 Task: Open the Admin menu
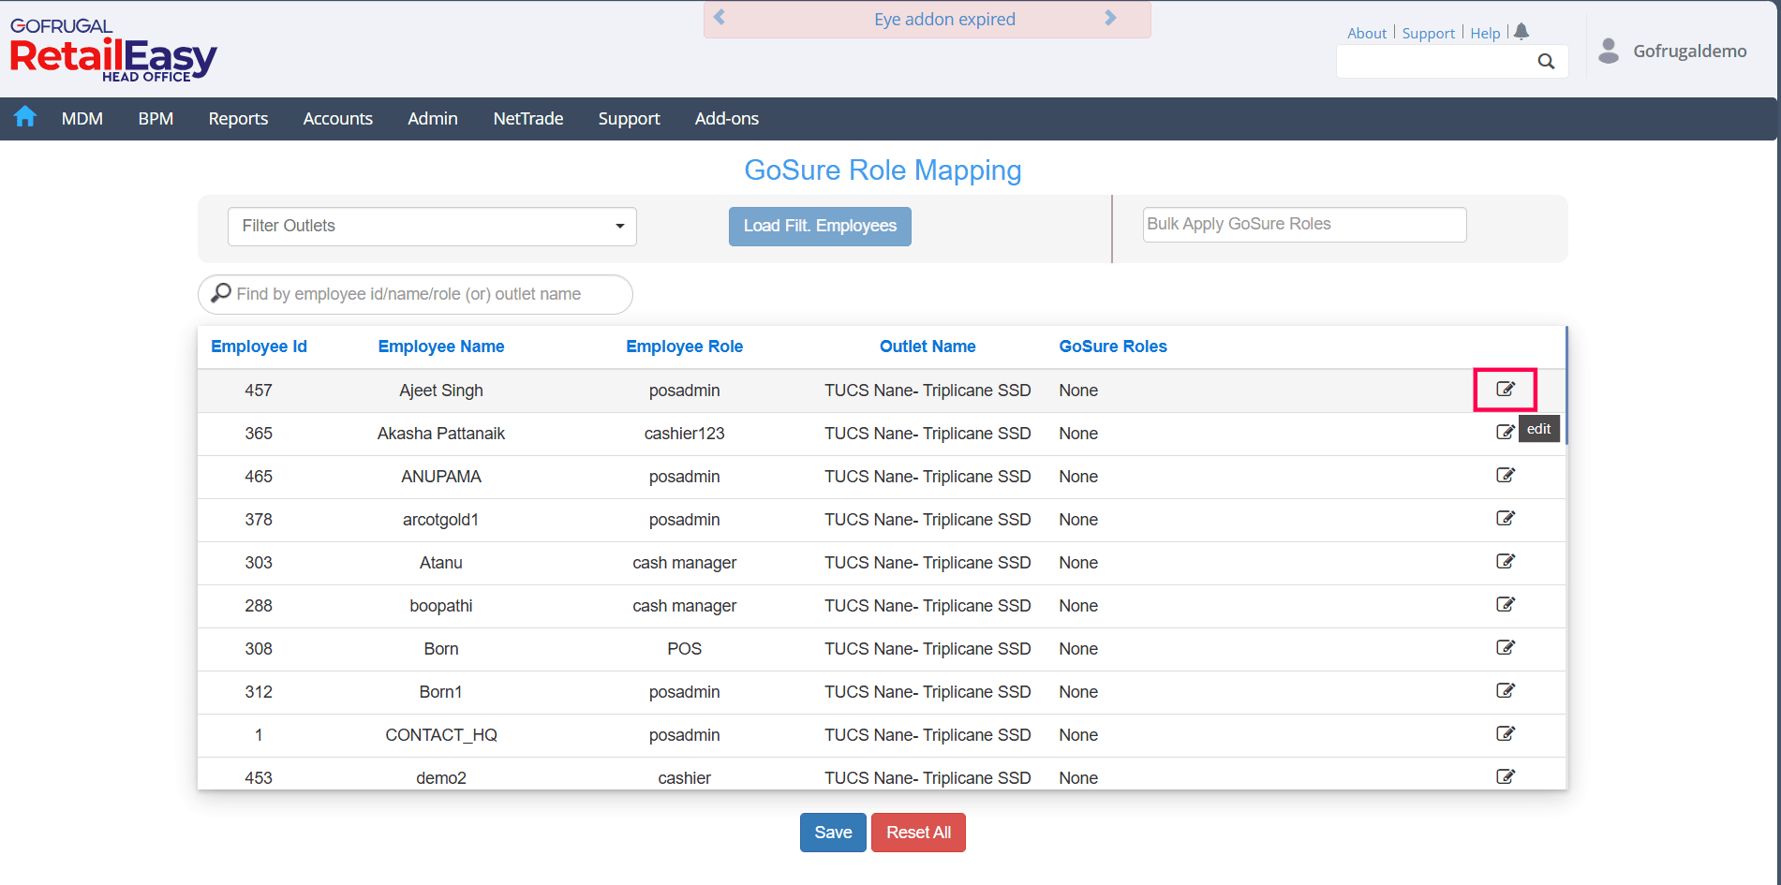(432, 119)
